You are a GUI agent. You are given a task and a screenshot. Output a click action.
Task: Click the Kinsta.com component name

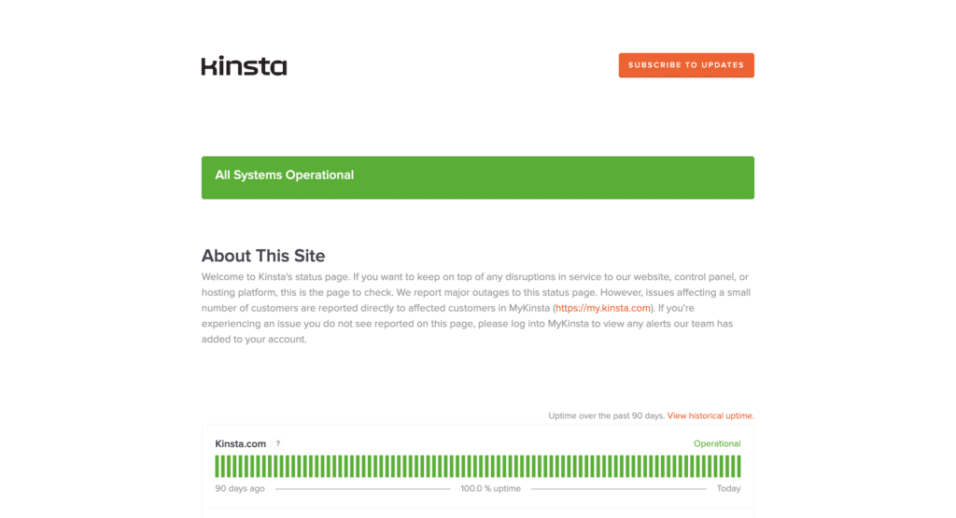click(x=241, y=444)
